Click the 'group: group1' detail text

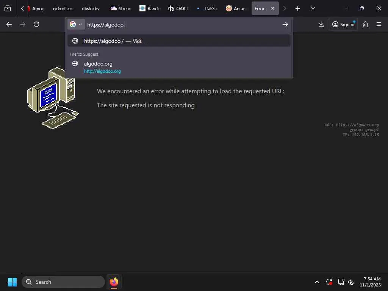click(x=364, y=130)
